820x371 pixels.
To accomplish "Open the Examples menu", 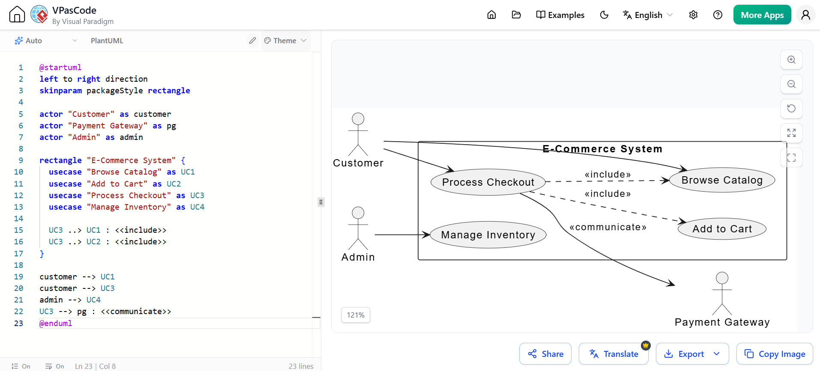I will coord(560,15).
